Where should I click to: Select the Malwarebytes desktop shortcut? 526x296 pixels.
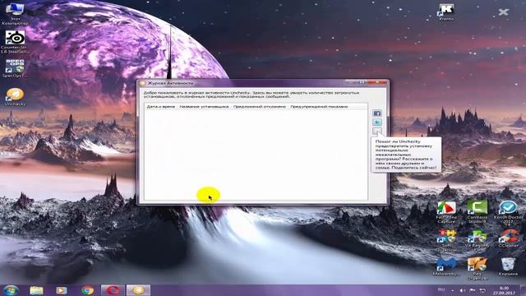(446, 266)
